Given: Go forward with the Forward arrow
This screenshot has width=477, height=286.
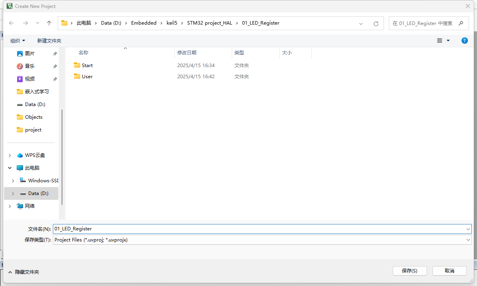Looking at the screenshot, I should click(25, 23).
